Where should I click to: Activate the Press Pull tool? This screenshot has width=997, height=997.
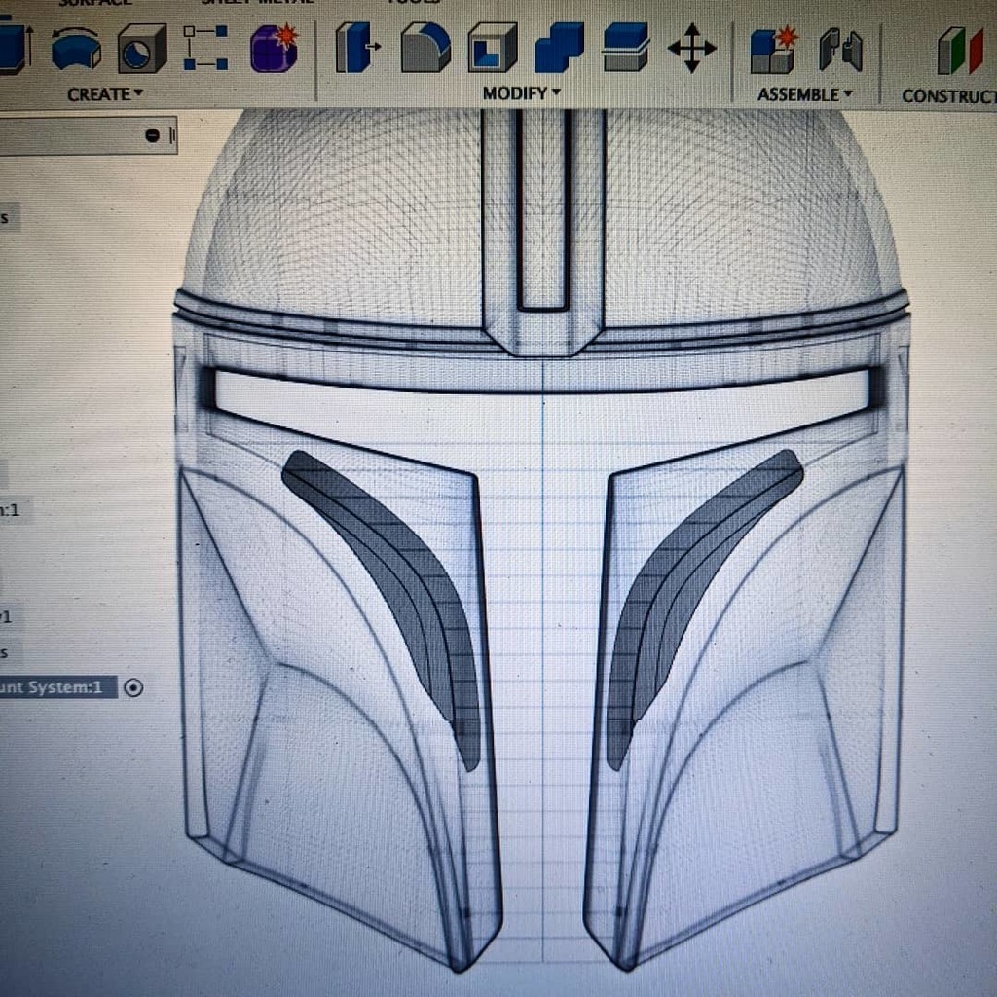coord(355,49)
